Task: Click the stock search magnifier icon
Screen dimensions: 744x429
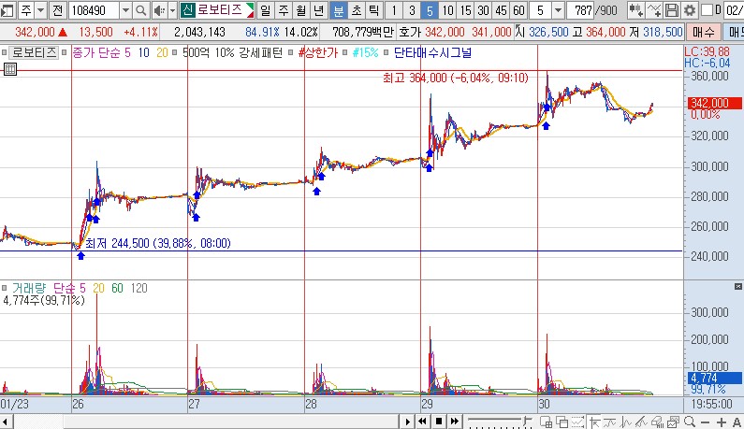Action: pyautogui.click(x=140, y=10)
